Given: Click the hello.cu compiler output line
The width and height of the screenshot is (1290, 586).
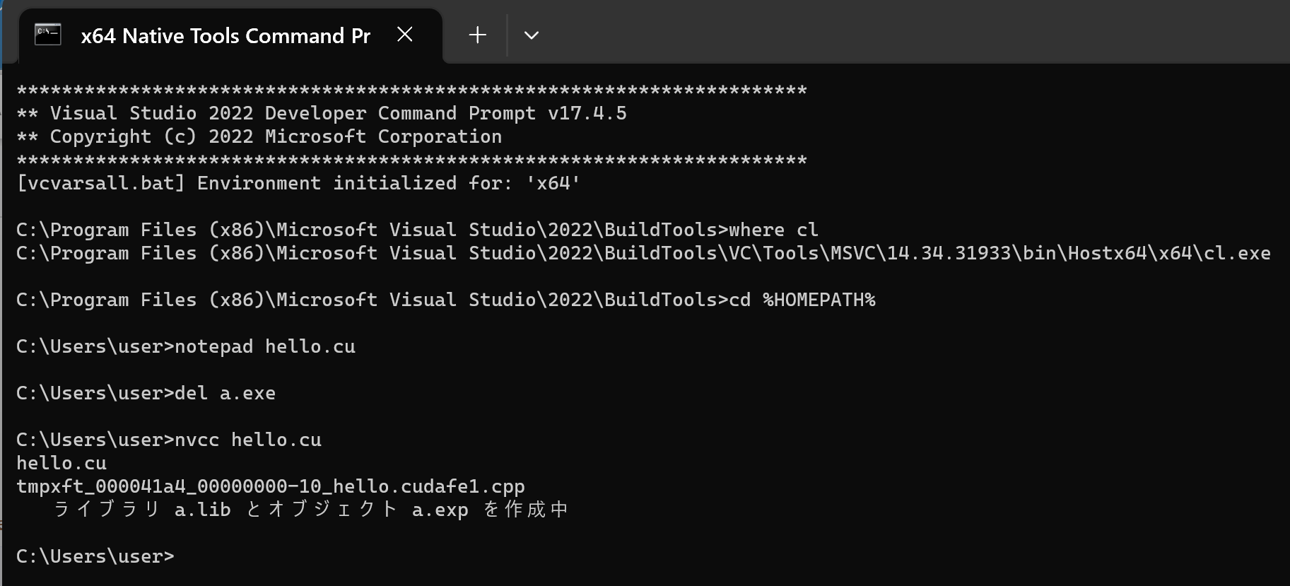Looking at the screenshot, I should click(x=61, y=463).
